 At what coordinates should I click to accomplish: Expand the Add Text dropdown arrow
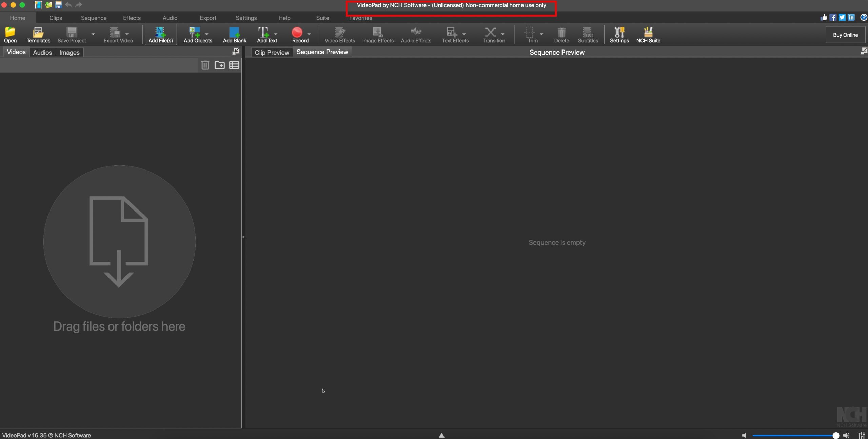276,34
